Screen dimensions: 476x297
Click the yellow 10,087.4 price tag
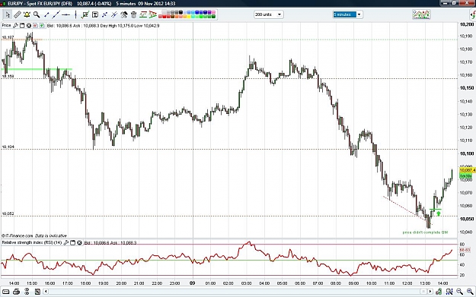point(468,170)
